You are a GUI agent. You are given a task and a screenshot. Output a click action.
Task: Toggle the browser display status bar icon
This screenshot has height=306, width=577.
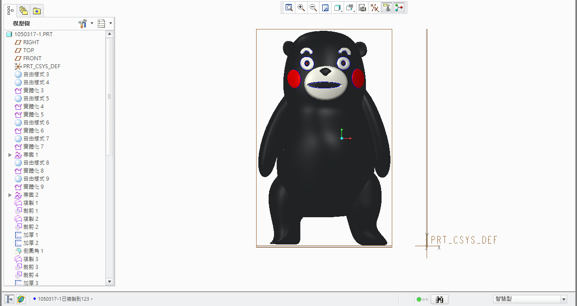(x=21, y=299)
